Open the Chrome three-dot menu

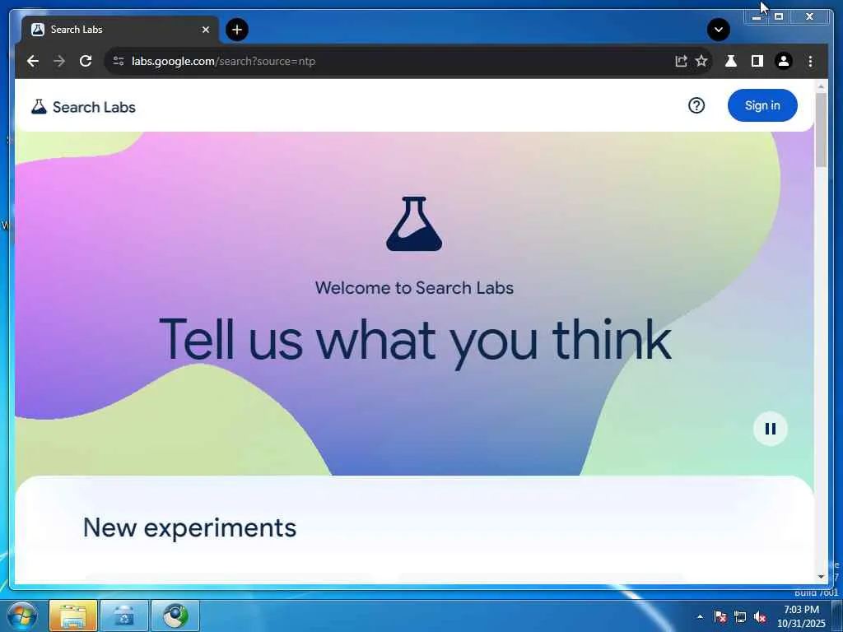(810, 61)
